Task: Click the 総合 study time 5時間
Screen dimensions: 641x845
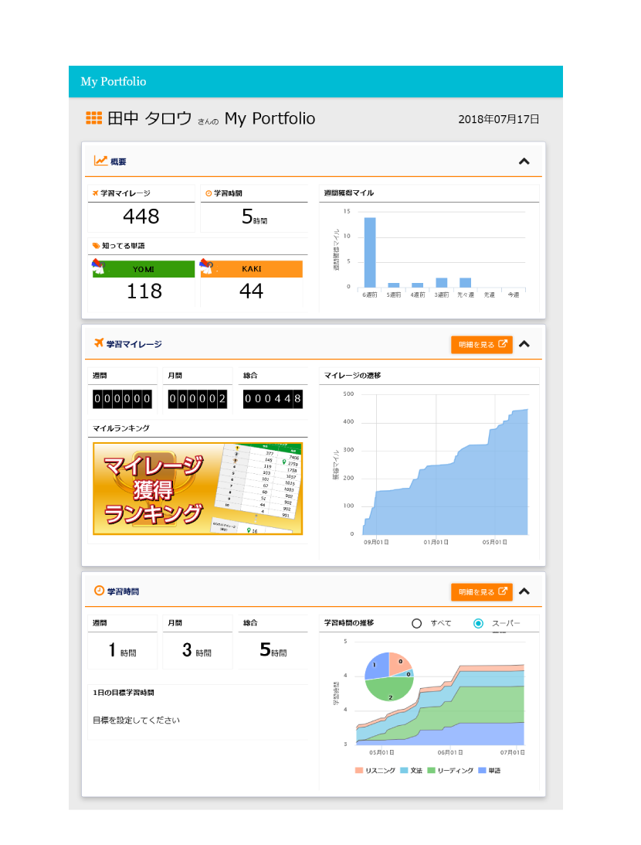Action: click(273, 650)
